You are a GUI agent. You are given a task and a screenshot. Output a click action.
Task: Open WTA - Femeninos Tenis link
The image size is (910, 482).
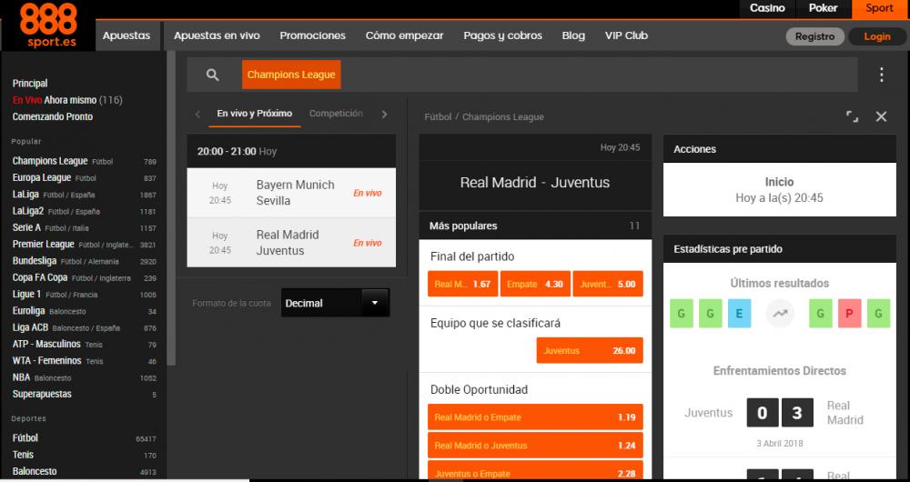coord(84,361)
